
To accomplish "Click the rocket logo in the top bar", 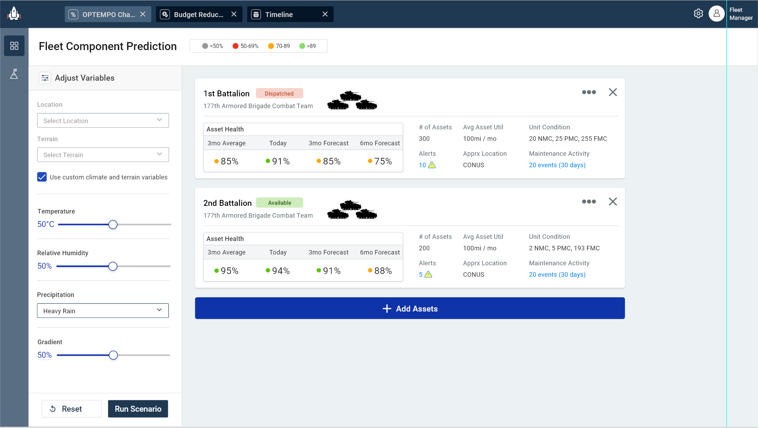I will coord(13,14).
